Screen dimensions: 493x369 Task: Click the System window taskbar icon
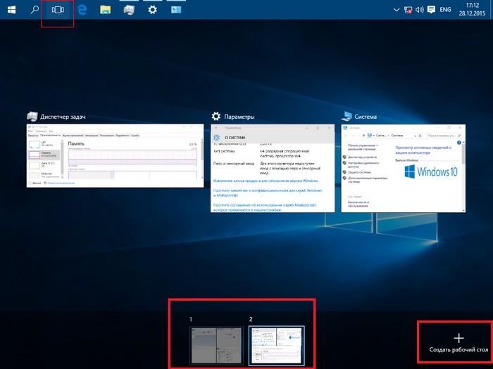point(176,10)
